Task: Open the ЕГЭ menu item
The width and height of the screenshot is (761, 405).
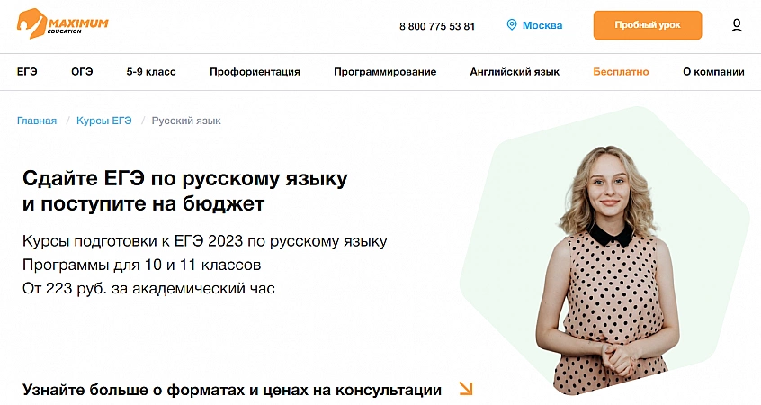Action: (x=27, y=72)
